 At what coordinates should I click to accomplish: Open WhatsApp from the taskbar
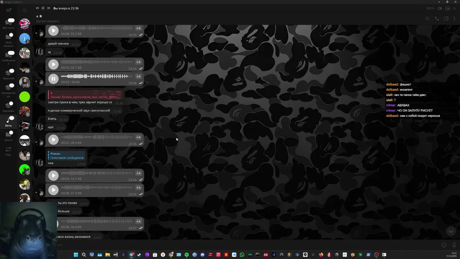pos(242,255)
